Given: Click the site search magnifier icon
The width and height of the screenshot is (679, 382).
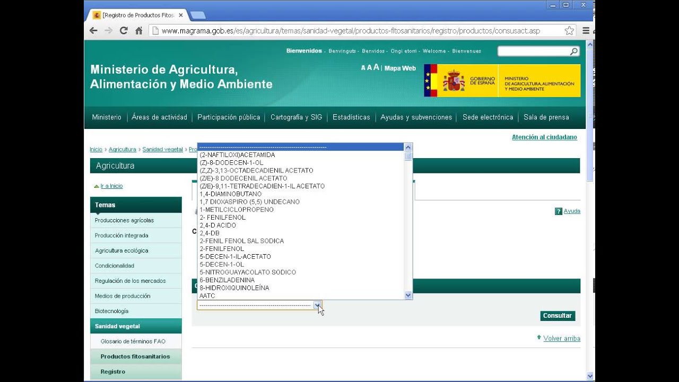Looking at the screenshot, I should pos(573,51).
